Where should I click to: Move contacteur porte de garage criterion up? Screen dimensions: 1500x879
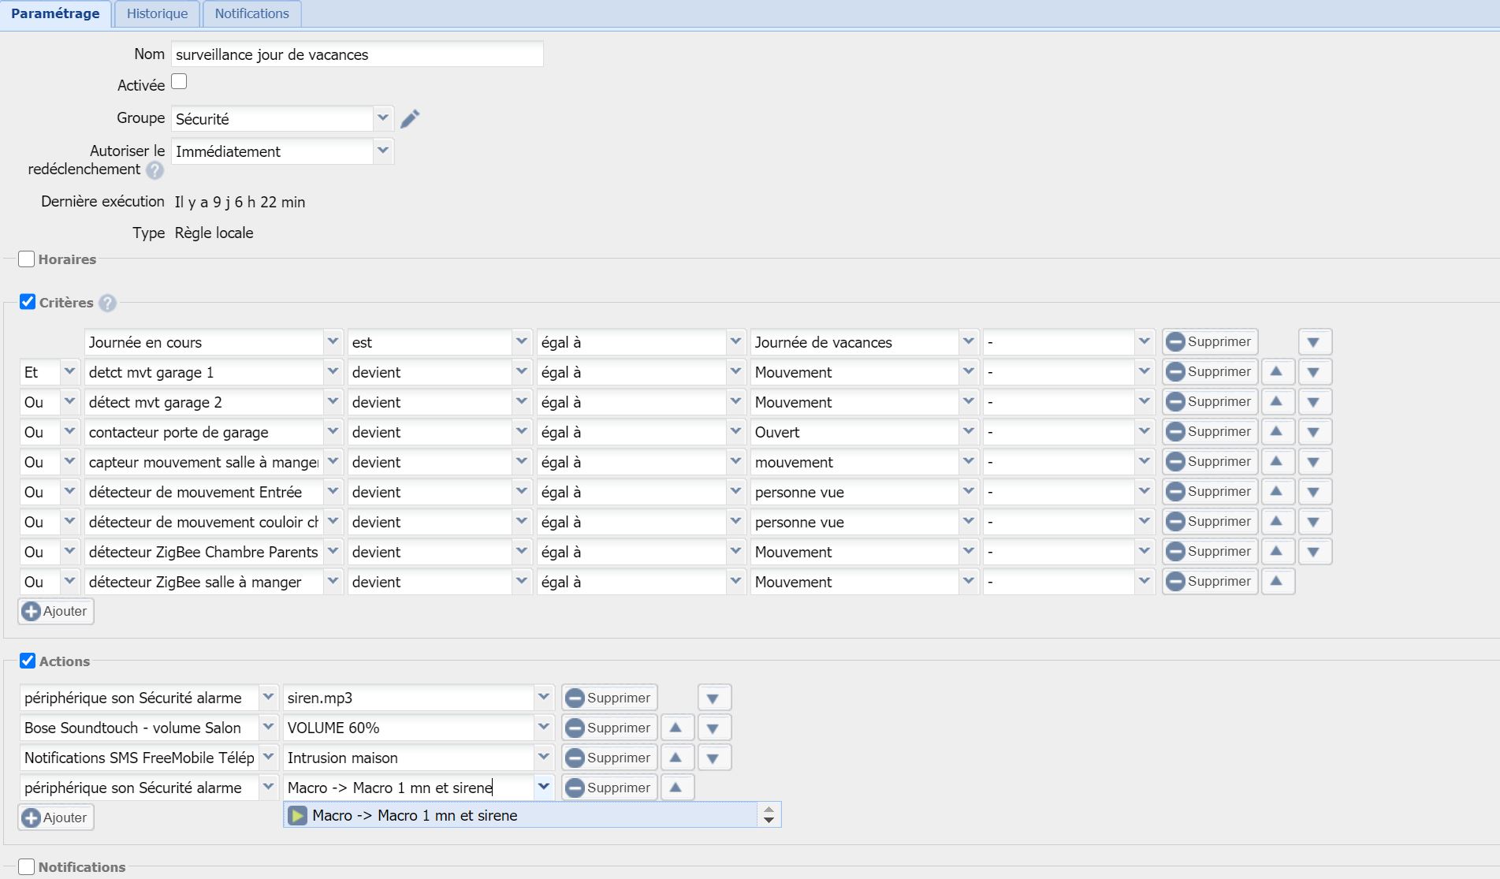pyautogui.click(x=1277, y=432)
